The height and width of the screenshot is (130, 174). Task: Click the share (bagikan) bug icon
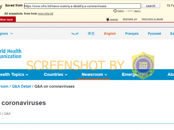(x=108, y=19)
